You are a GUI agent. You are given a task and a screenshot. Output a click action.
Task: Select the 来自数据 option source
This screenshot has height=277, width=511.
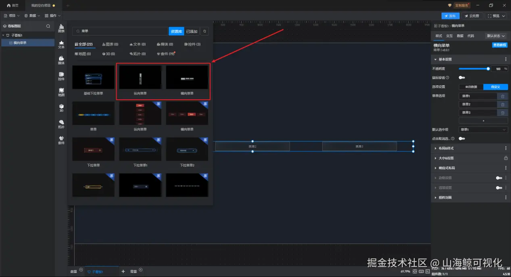pos(471,87)
